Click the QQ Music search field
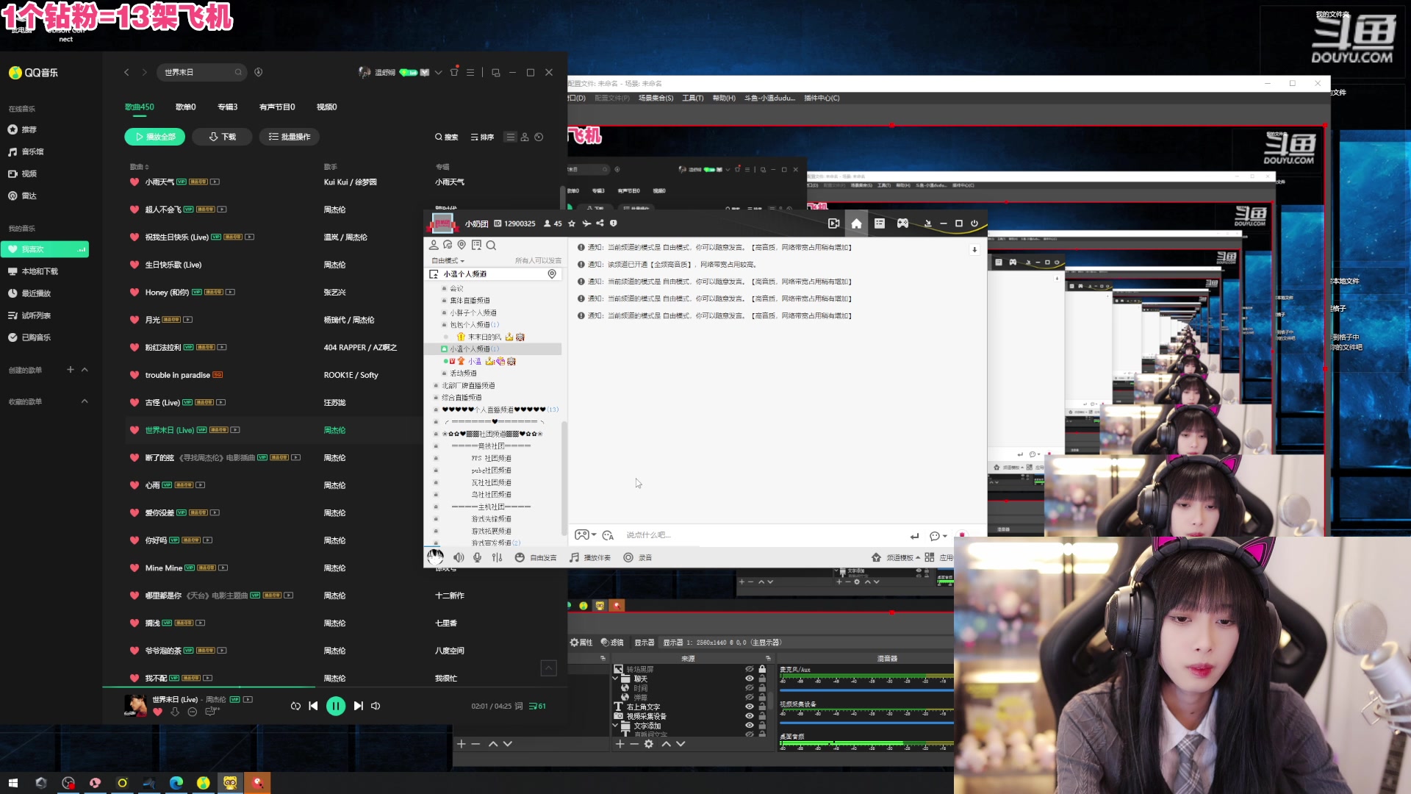The height and width of the screenshot is (794, 1411). coord(203,72)
